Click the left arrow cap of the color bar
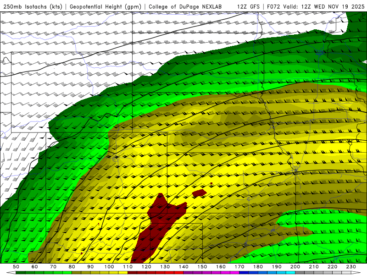 click(x=11, y=272)
